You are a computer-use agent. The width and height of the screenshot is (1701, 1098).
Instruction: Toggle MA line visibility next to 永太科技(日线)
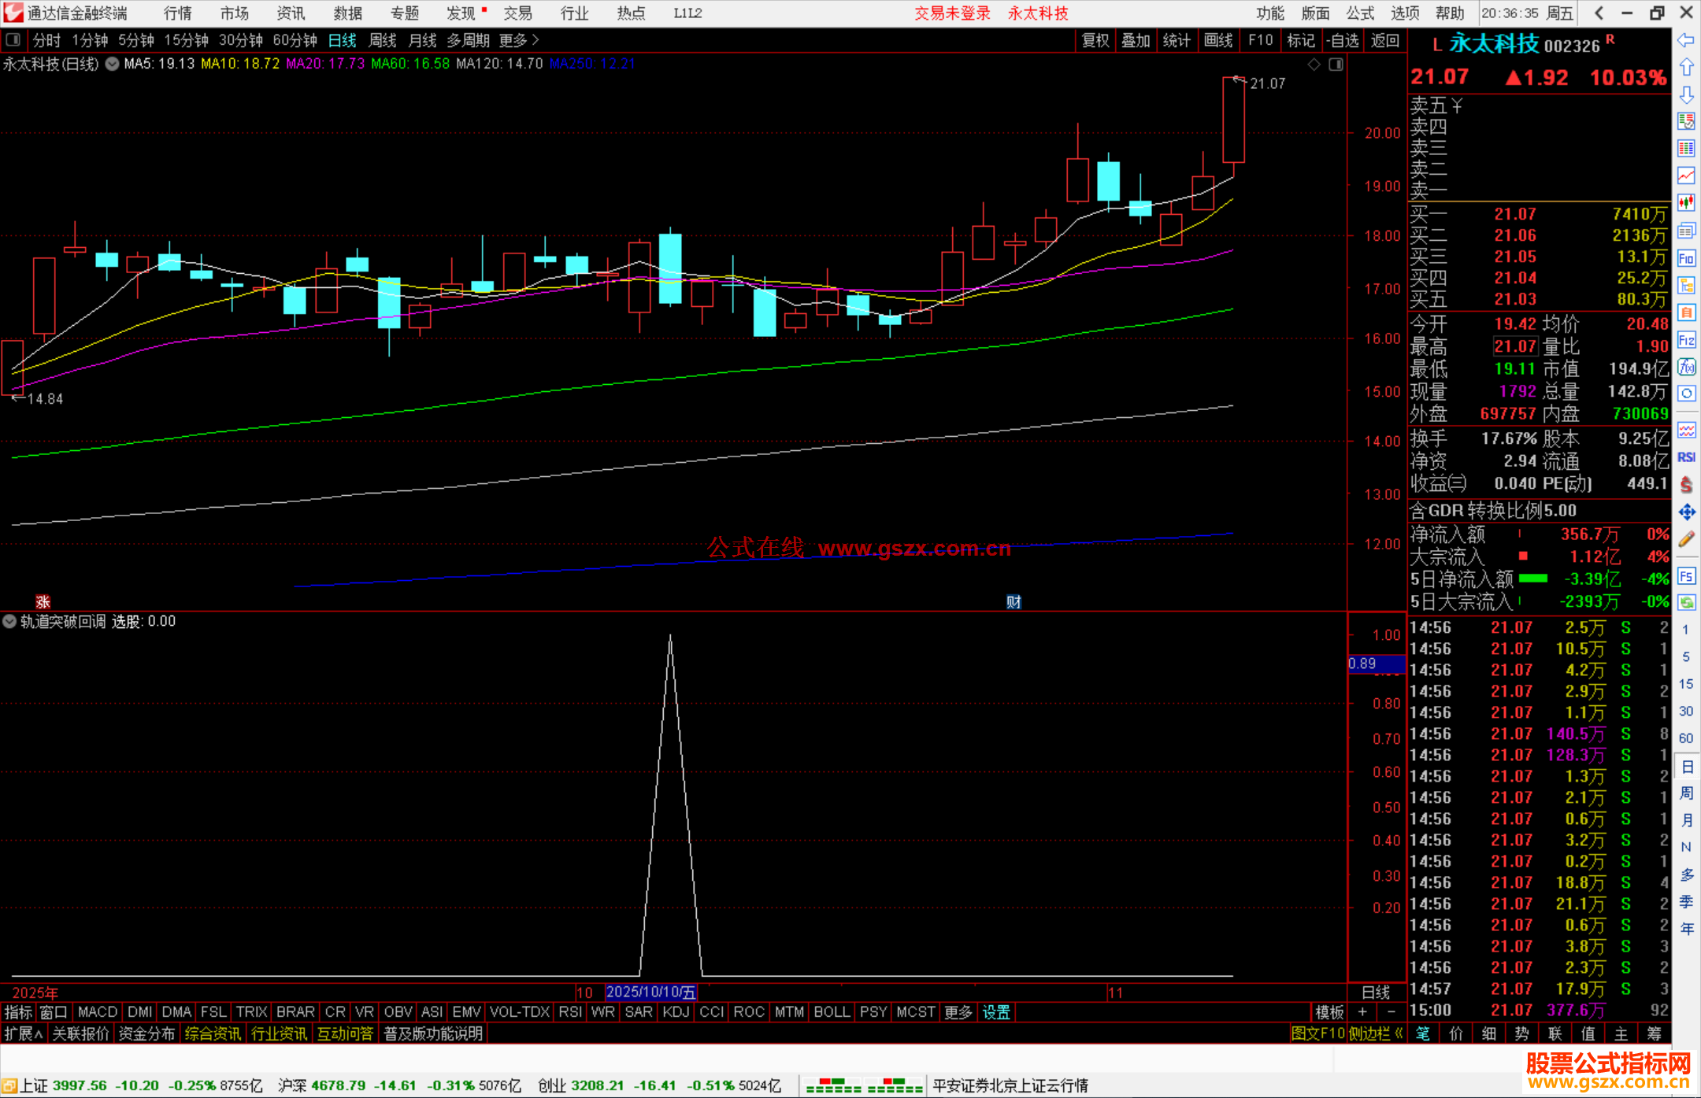click(113, 65)
